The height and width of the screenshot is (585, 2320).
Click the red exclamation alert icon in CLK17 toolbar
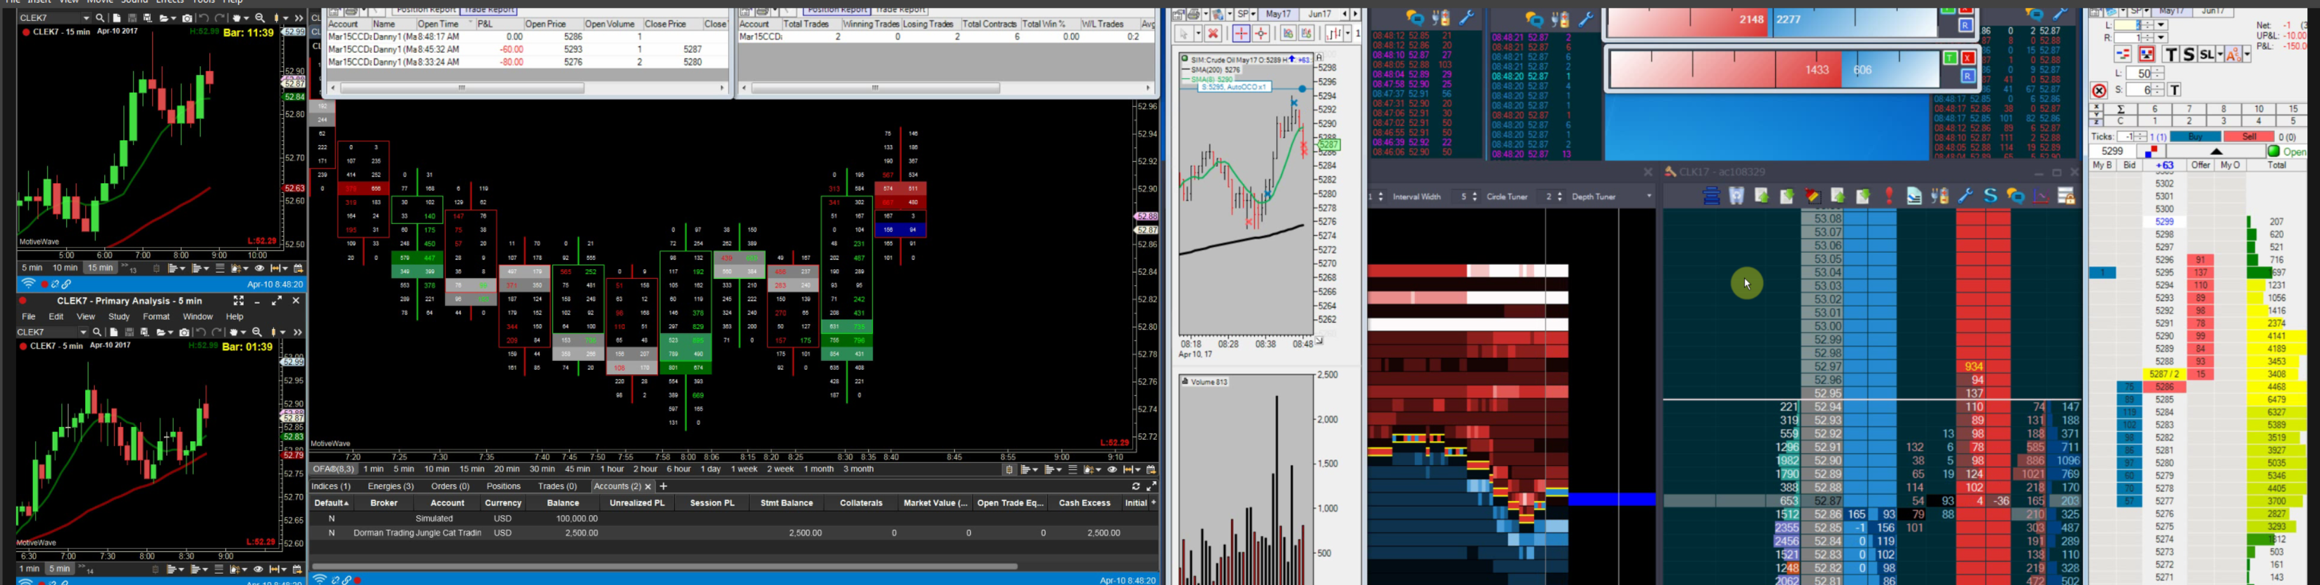click(x=1888, y=197)
